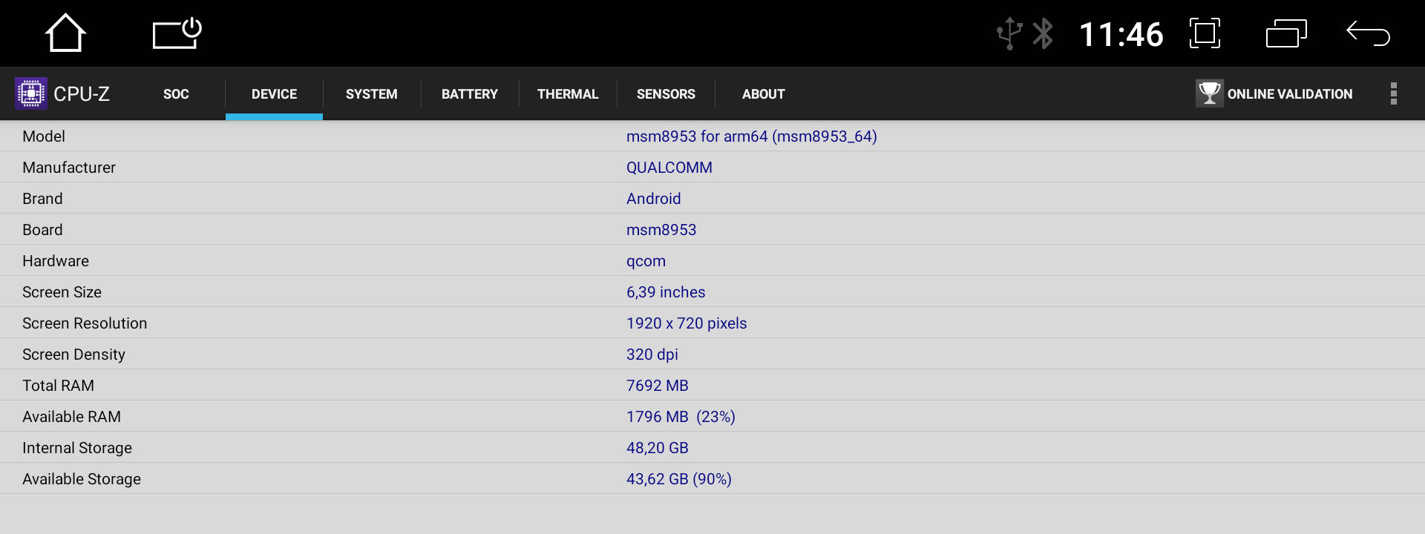Tap the fullscreen screenshot frame icon
Image resolution: width=1425 pixels, height=534 pixels.
[x=1205, y=33]
